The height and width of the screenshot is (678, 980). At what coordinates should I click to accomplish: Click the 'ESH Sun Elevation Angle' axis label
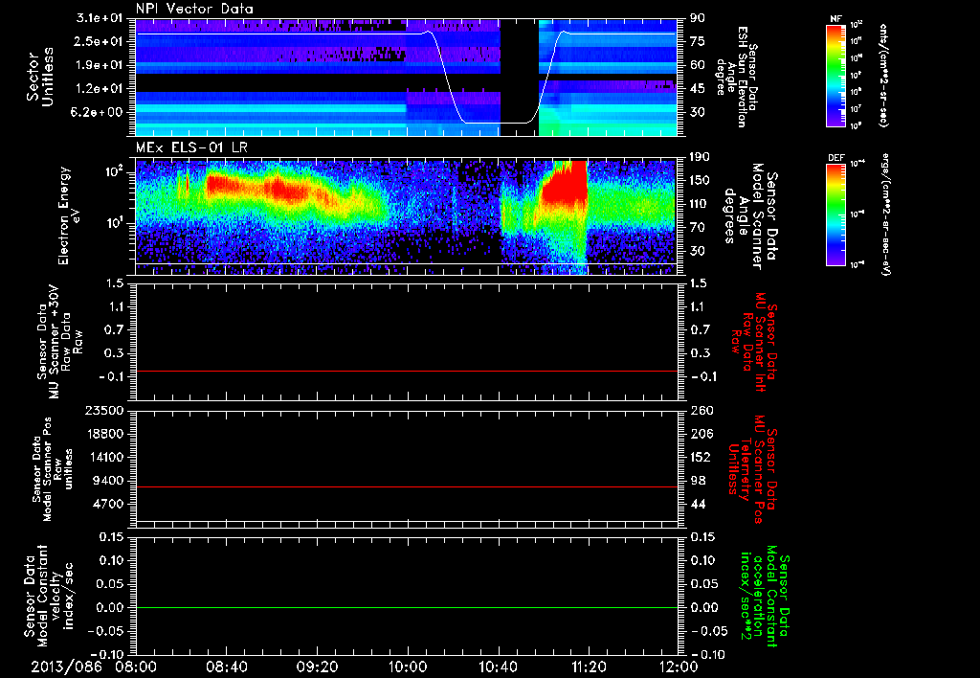[736, 77]
